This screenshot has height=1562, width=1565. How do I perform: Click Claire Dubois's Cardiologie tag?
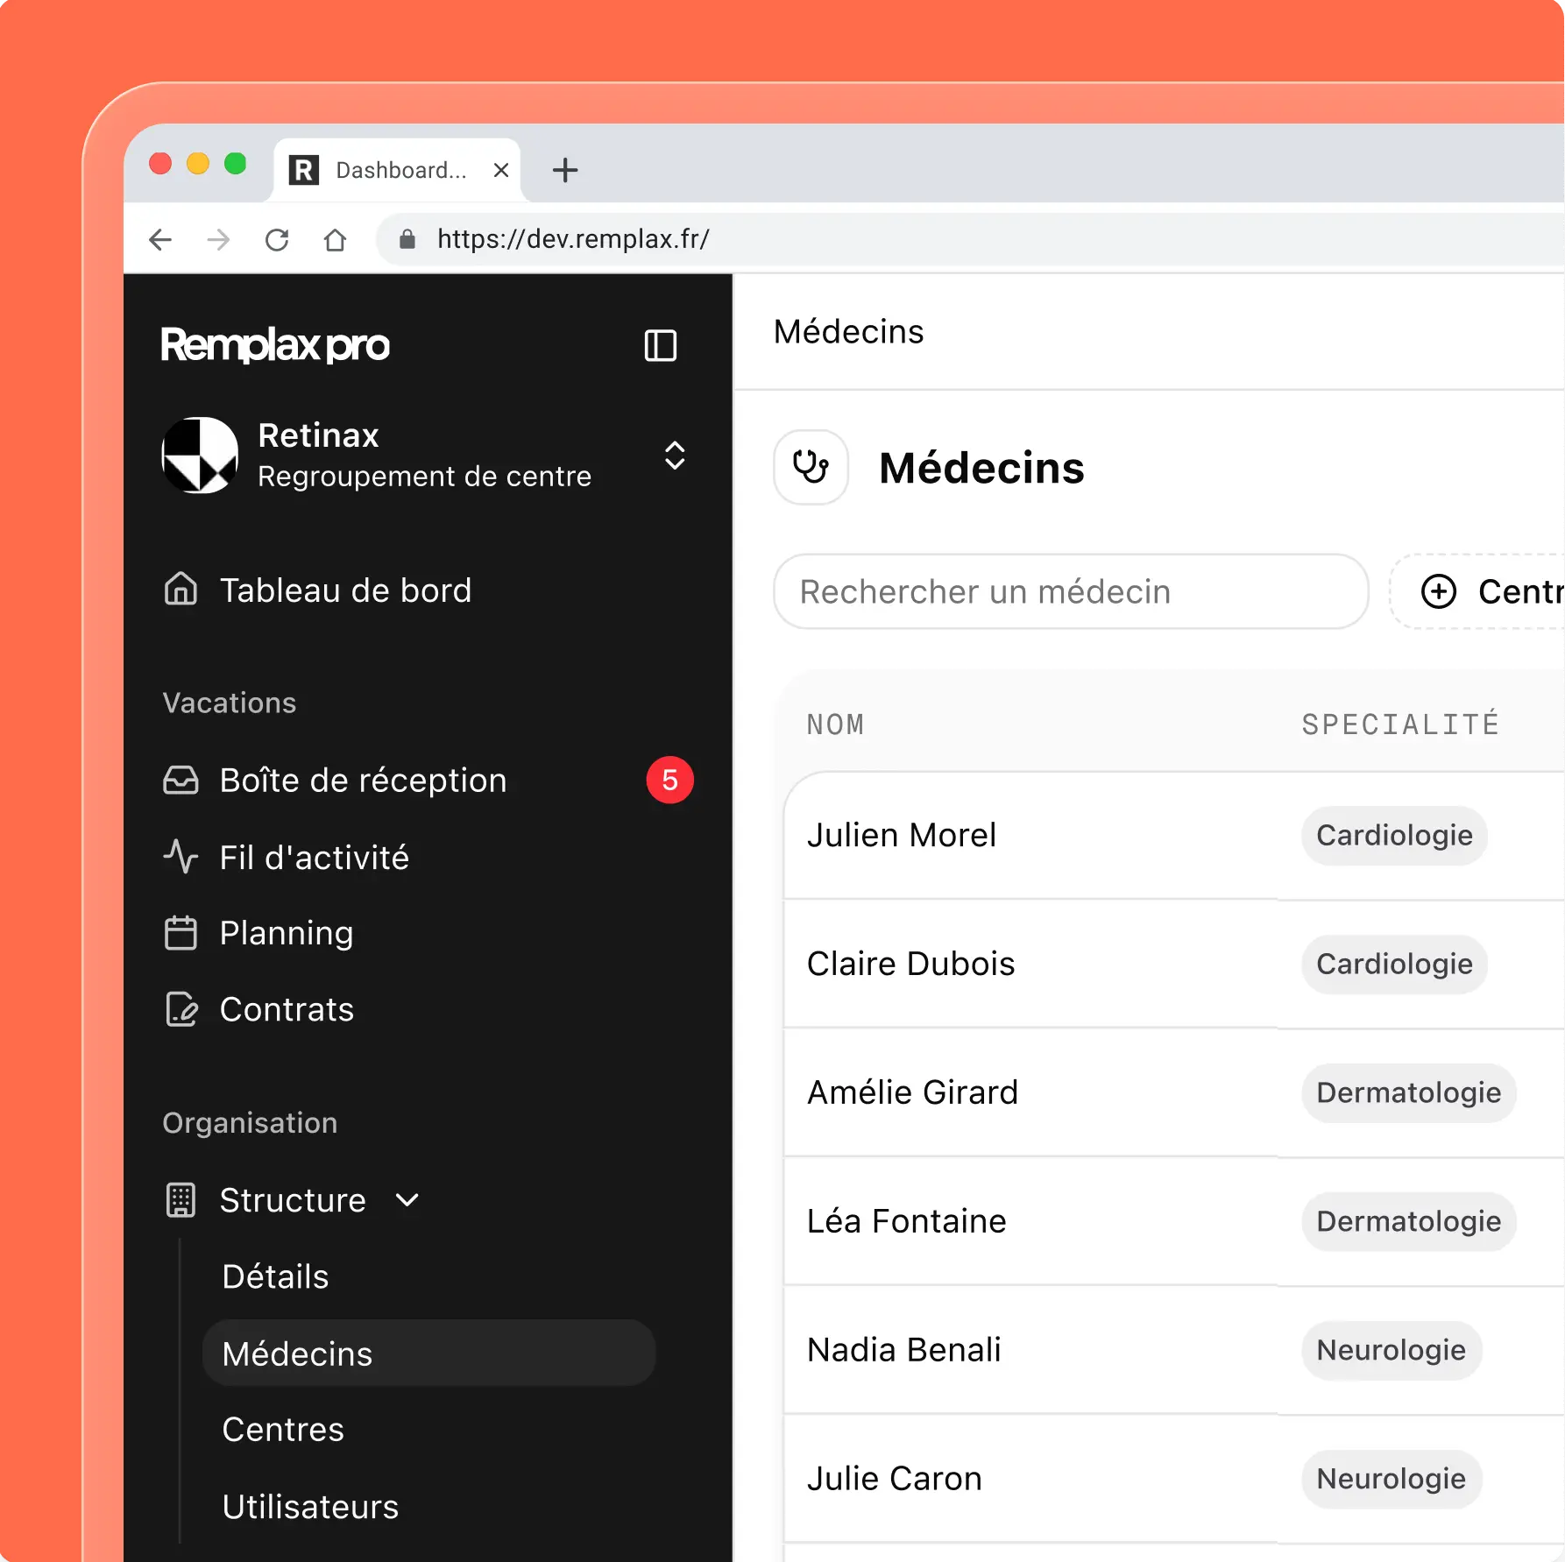[x=1394, y=964]
